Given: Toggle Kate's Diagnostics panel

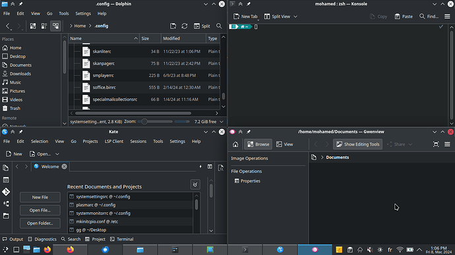Looking at the screenshot, I should click(x=42, y=239).
